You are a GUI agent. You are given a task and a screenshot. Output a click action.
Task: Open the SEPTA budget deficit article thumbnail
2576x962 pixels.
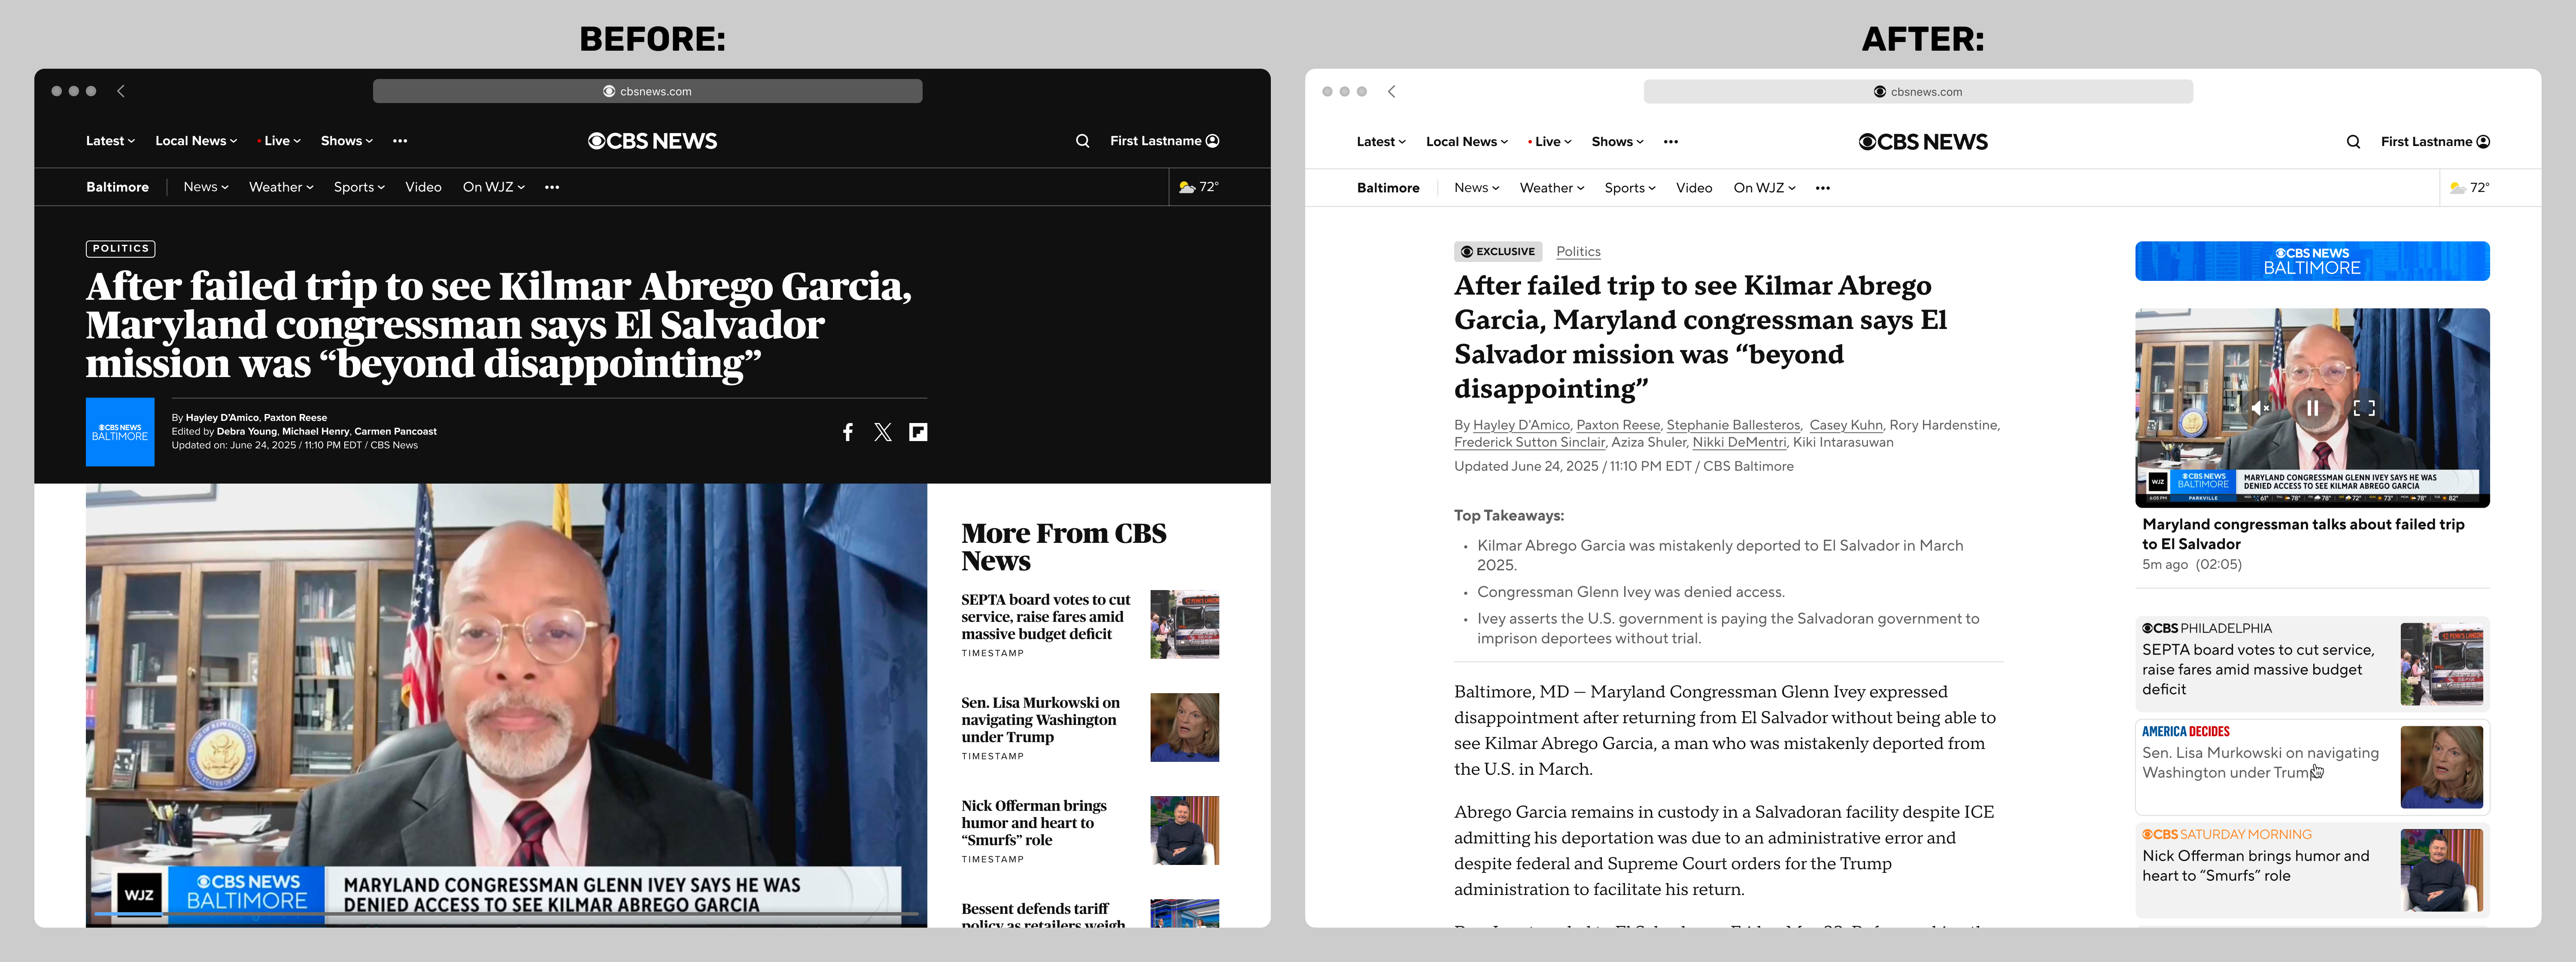(1184, 624)
